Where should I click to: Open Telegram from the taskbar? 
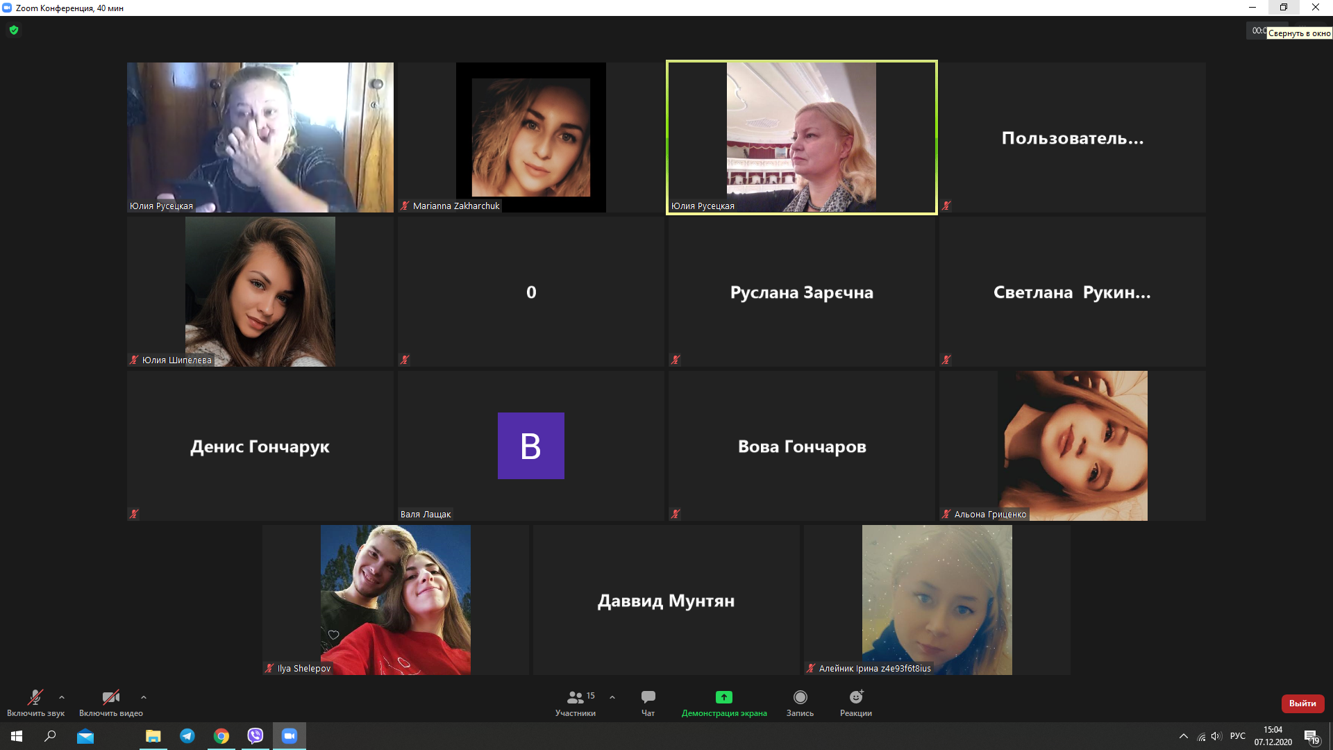click(x=187, y=736)
